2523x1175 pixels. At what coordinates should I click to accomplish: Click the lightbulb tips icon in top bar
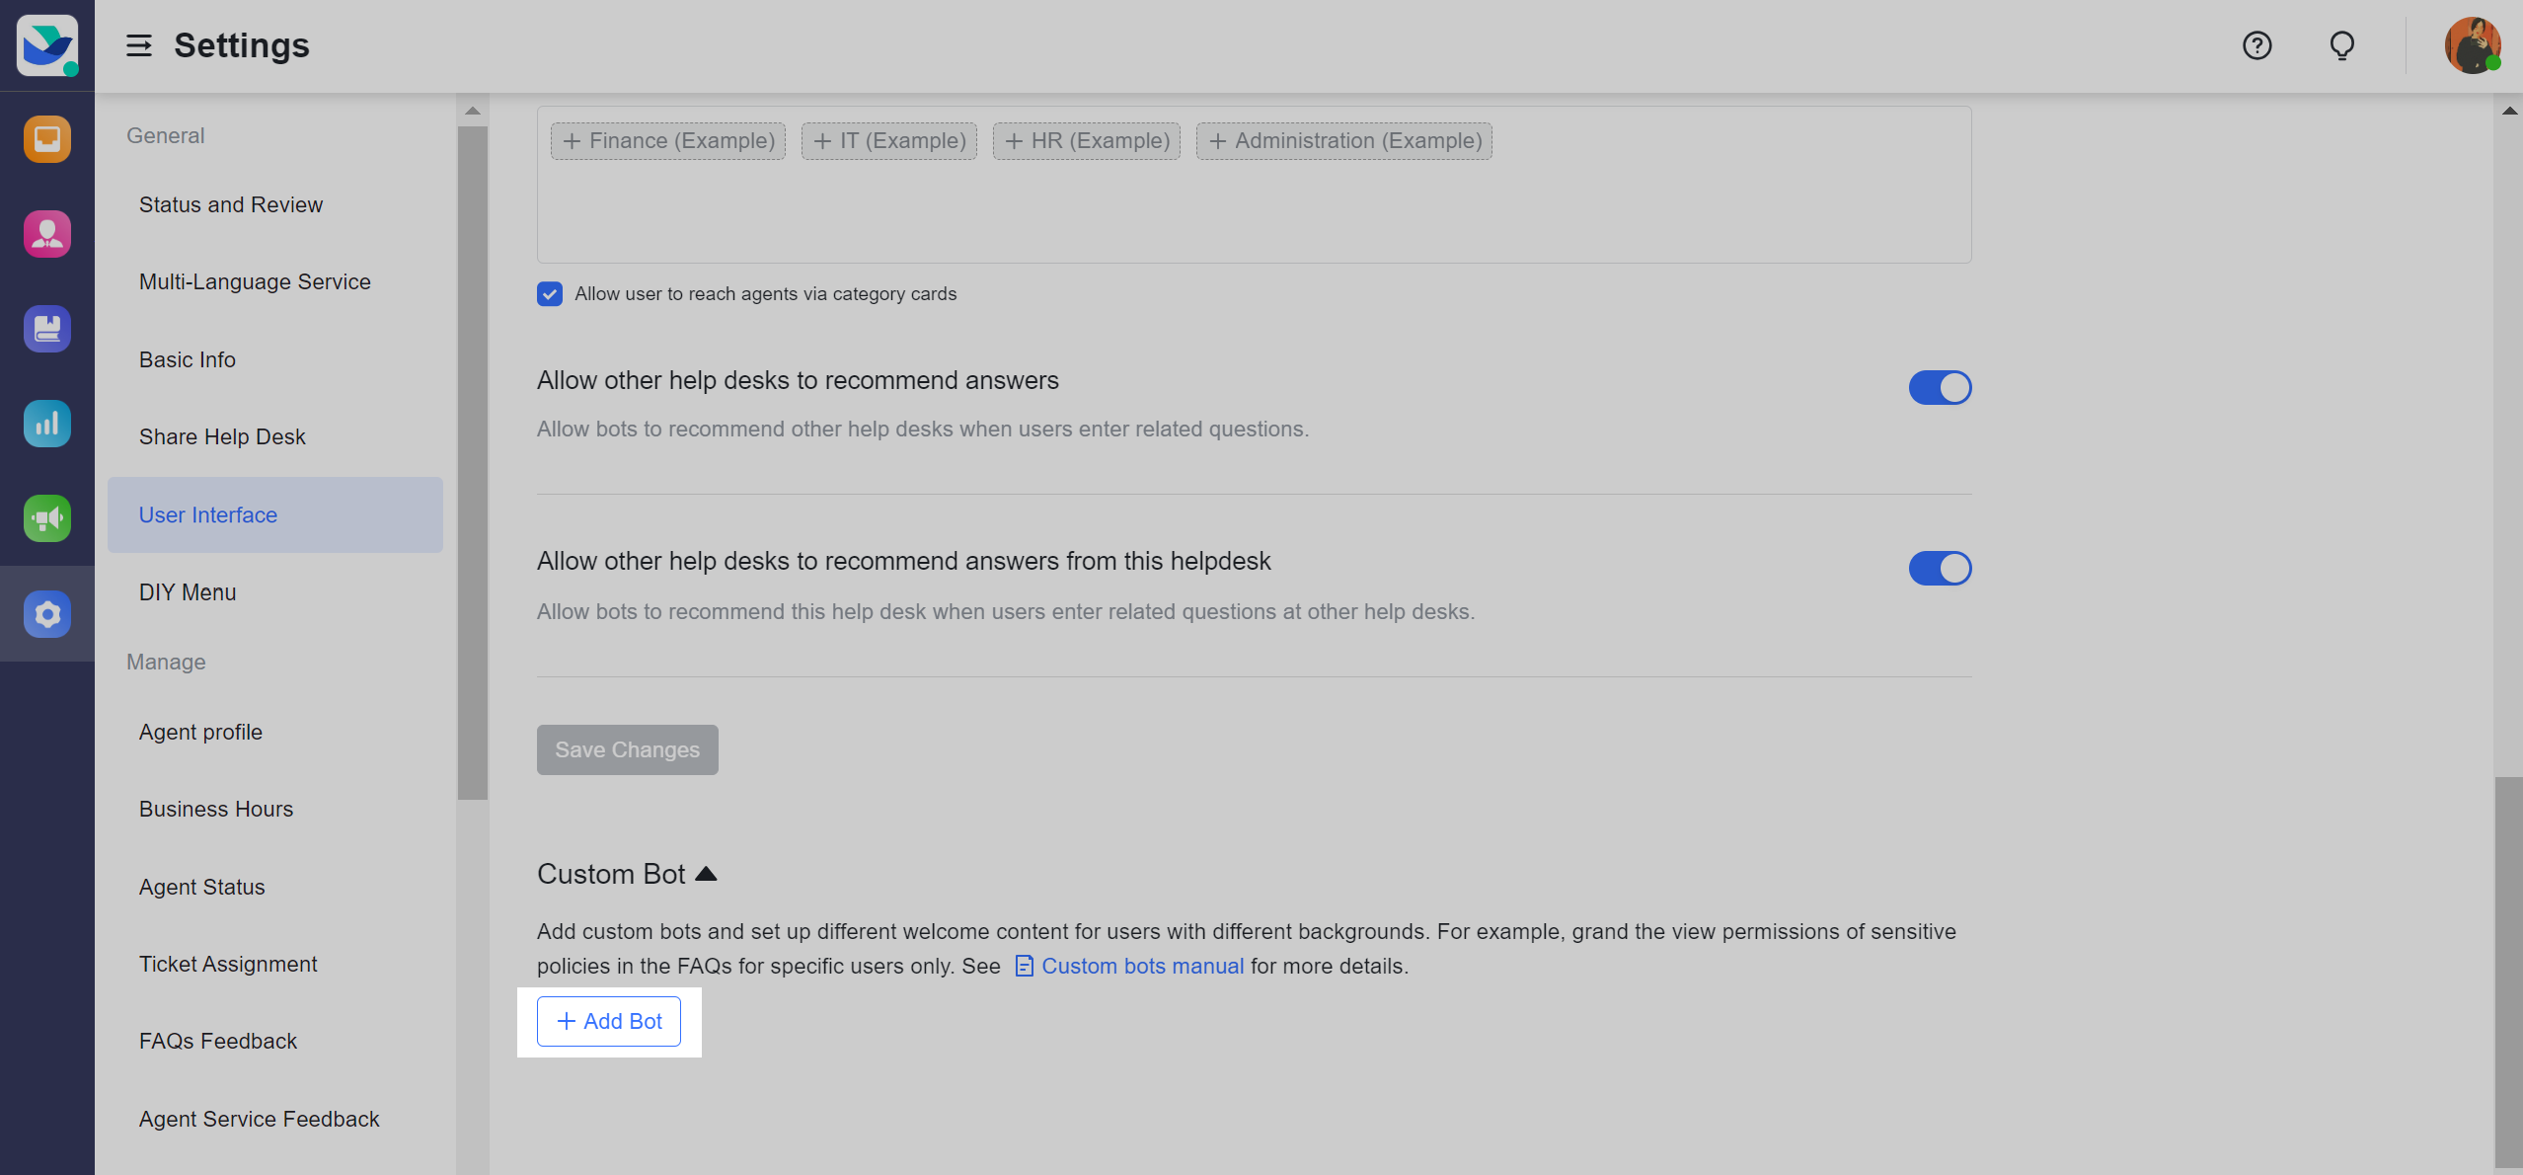click(x=2341, y=45)
